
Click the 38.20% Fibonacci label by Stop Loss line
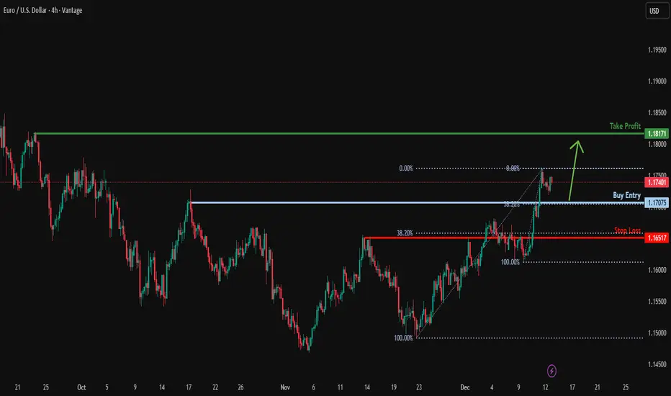tap(405, 233)
